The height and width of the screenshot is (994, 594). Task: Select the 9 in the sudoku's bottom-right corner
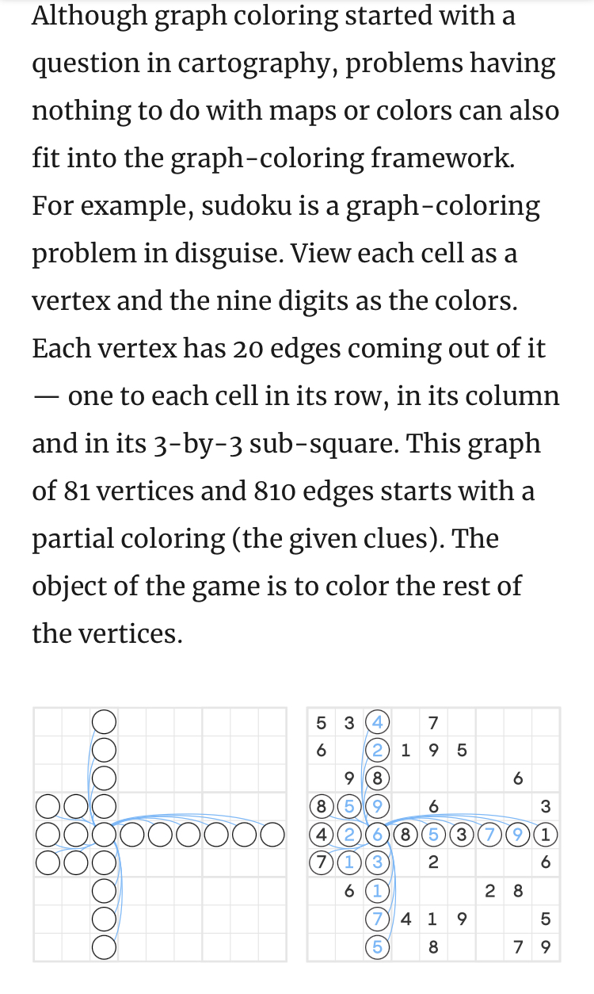click(545, 946)
